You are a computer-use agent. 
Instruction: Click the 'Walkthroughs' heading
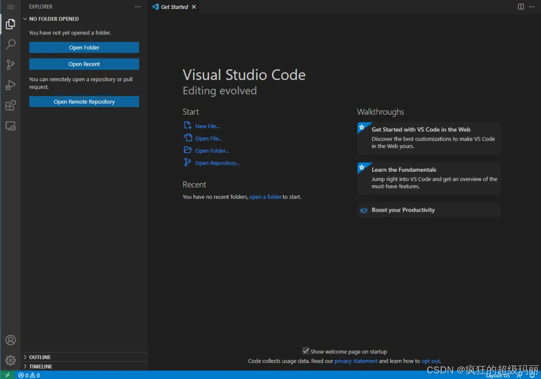(x=380, y=112)
